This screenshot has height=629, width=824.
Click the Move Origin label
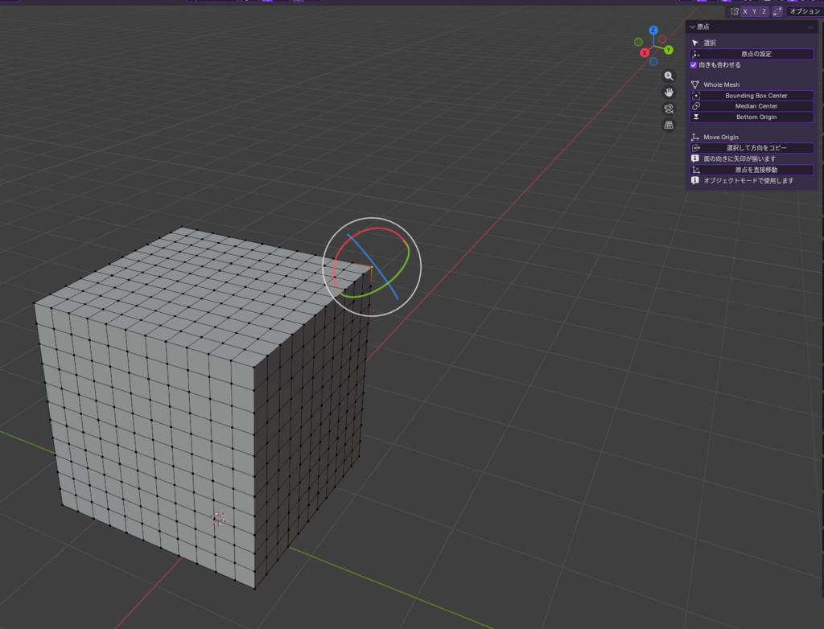(x=720, y=138)
